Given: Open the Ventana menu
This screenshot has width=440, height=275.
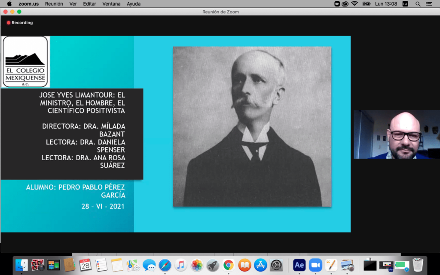Looking at the screenshot, I should tap(111, 4).
